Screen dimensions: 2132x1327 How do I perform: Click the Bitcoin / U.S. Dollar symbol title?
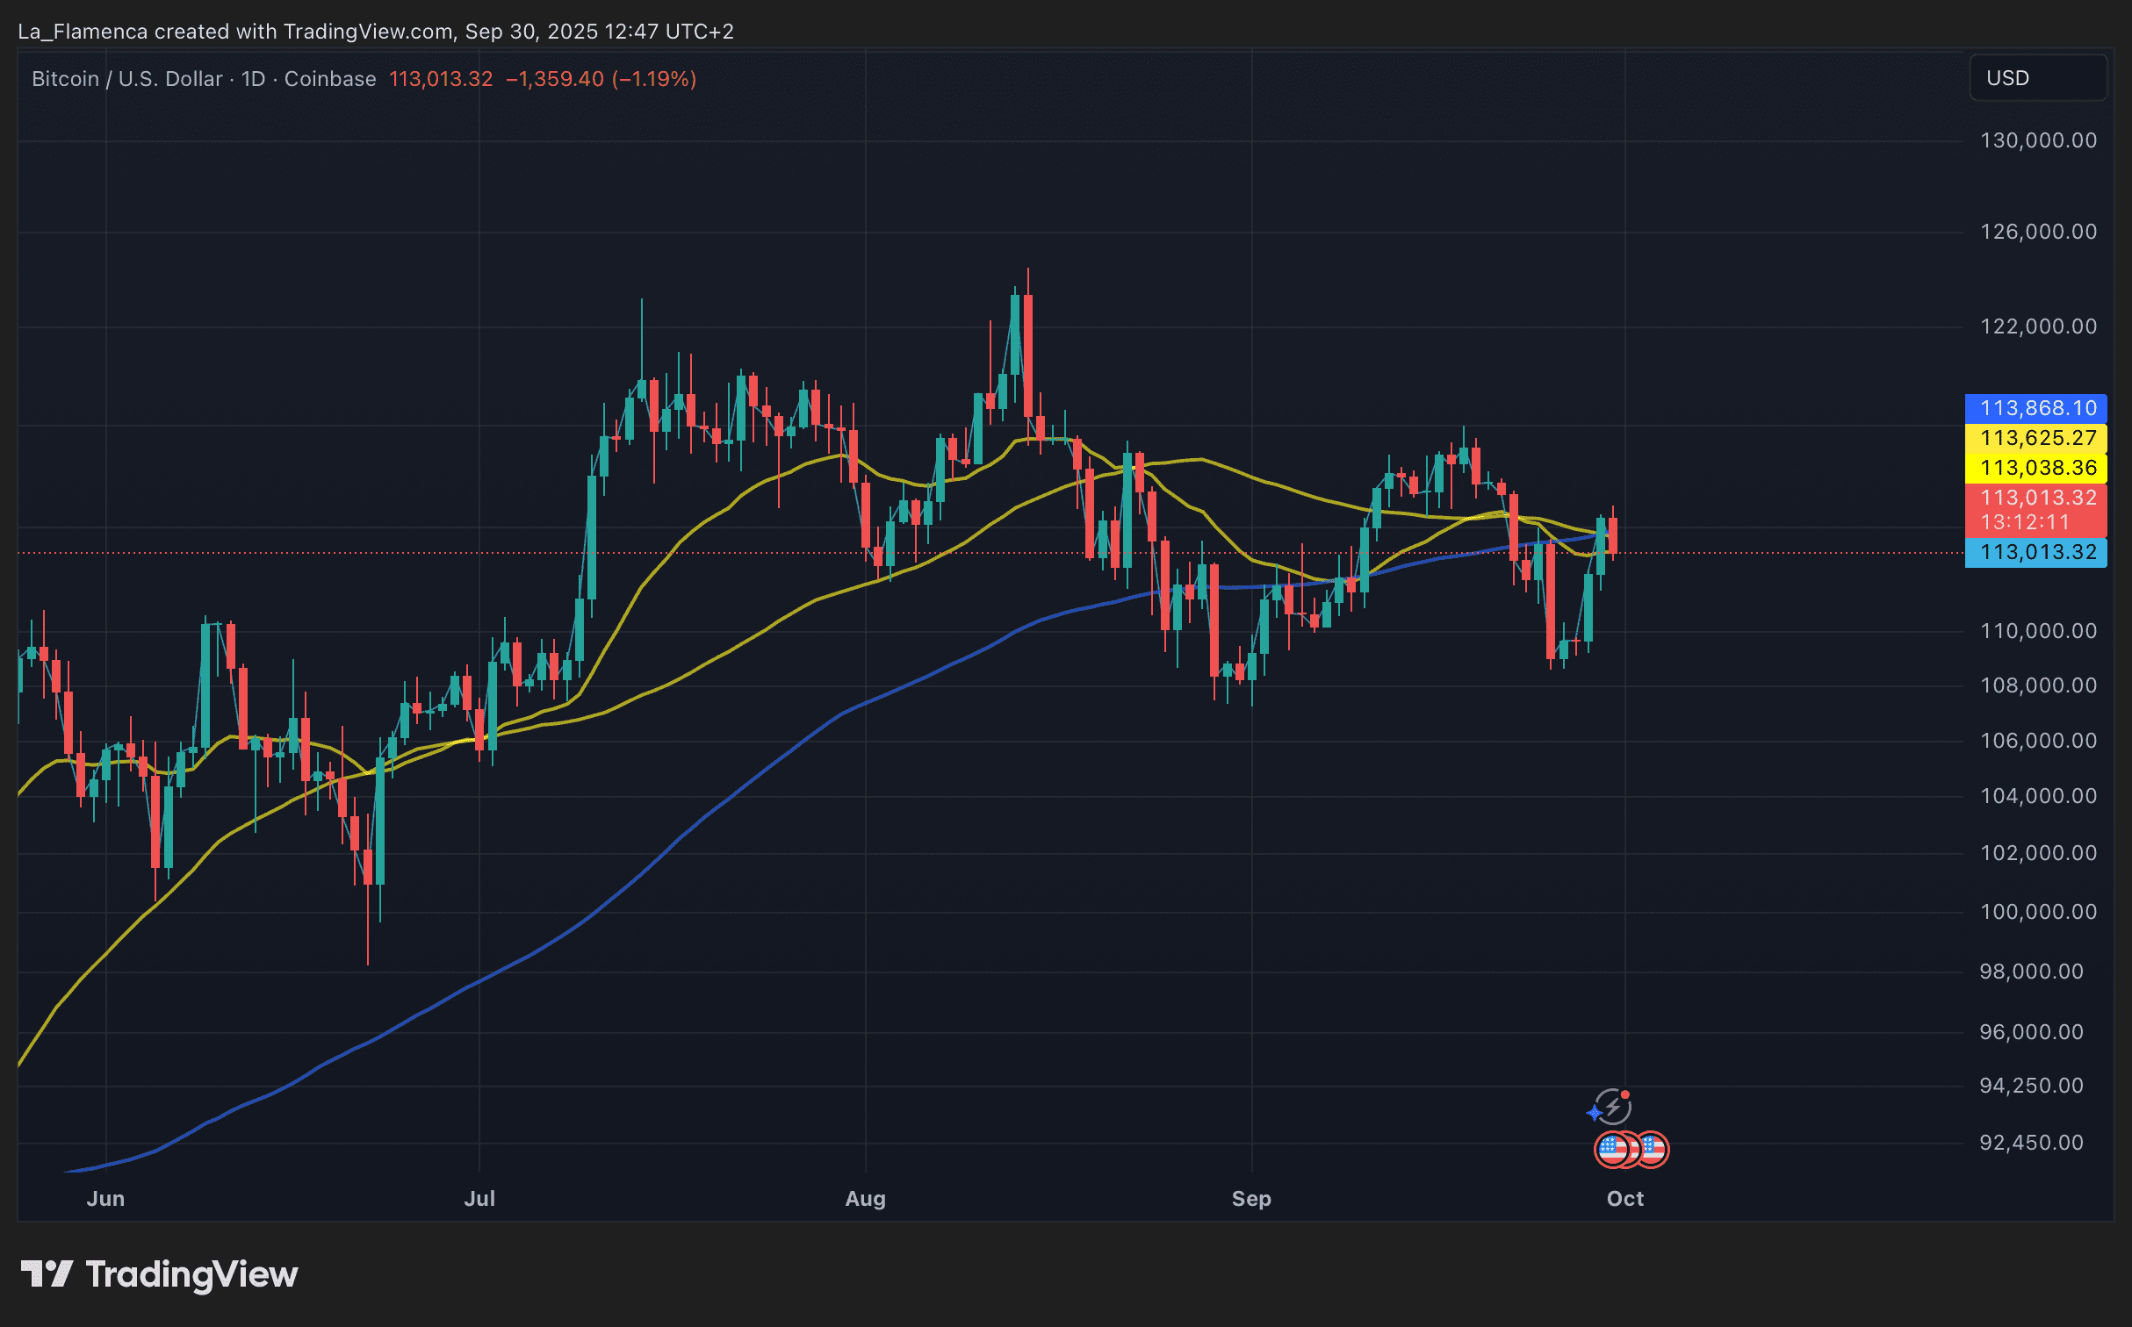point(126,79)
